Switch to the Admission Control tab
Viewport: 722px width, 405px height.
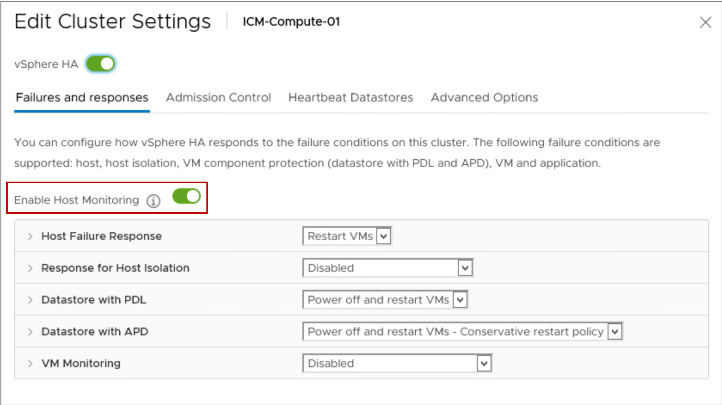[x=218, y=97]
